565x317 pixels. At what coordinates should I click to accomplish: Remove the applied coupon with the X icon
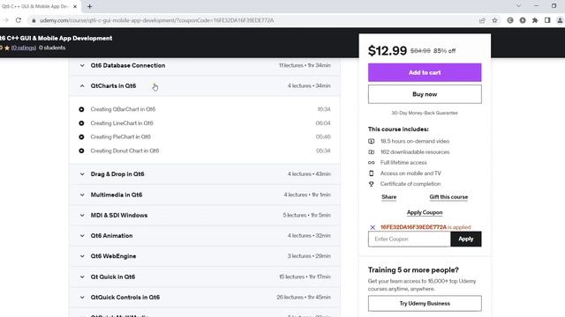pyautogui.click(x=373, y=227)
